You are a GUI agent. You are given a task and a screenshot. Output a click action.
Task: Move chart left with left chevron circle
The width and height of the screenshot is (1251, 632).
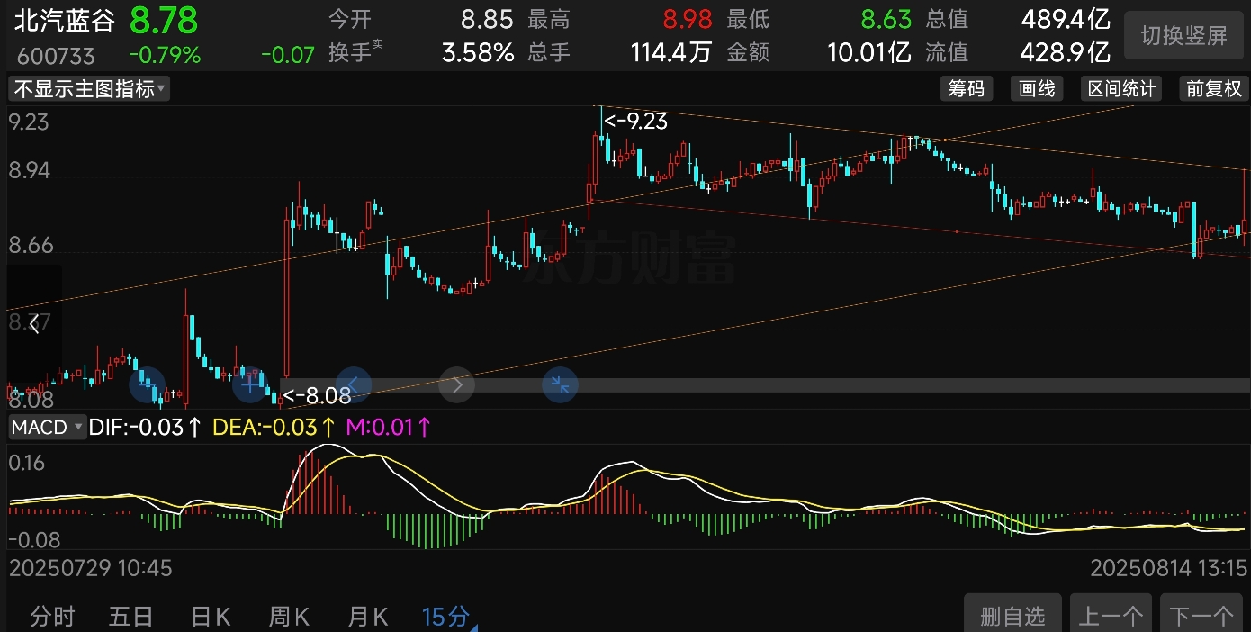354,385
